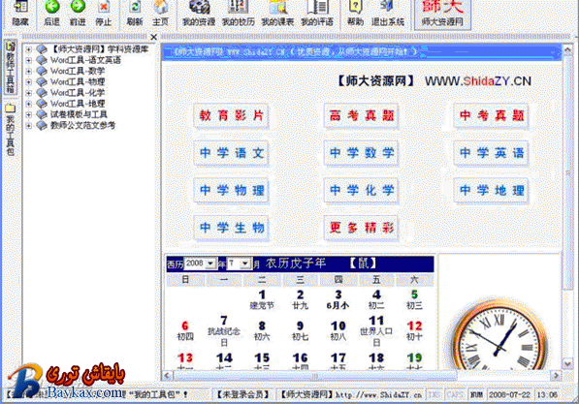Viewport: 579px width, 404px height.
Task: Click the status bar http://www.ShidaZY.cn link
Action: [x=379, y=394]
